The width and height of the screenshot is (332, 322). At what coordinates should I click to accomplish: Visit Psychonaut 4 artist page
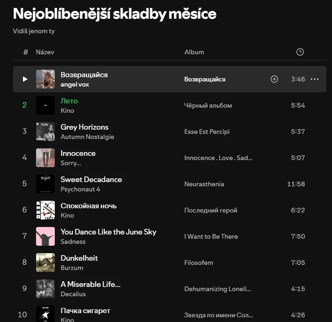pos(80,190)
